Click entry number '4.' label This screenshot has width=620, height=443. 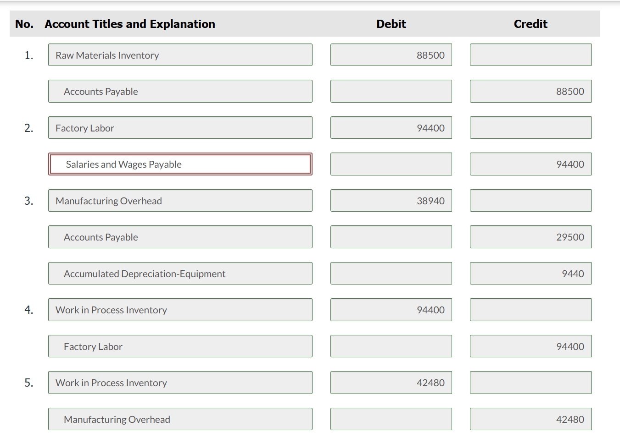[x=29, y=310]
